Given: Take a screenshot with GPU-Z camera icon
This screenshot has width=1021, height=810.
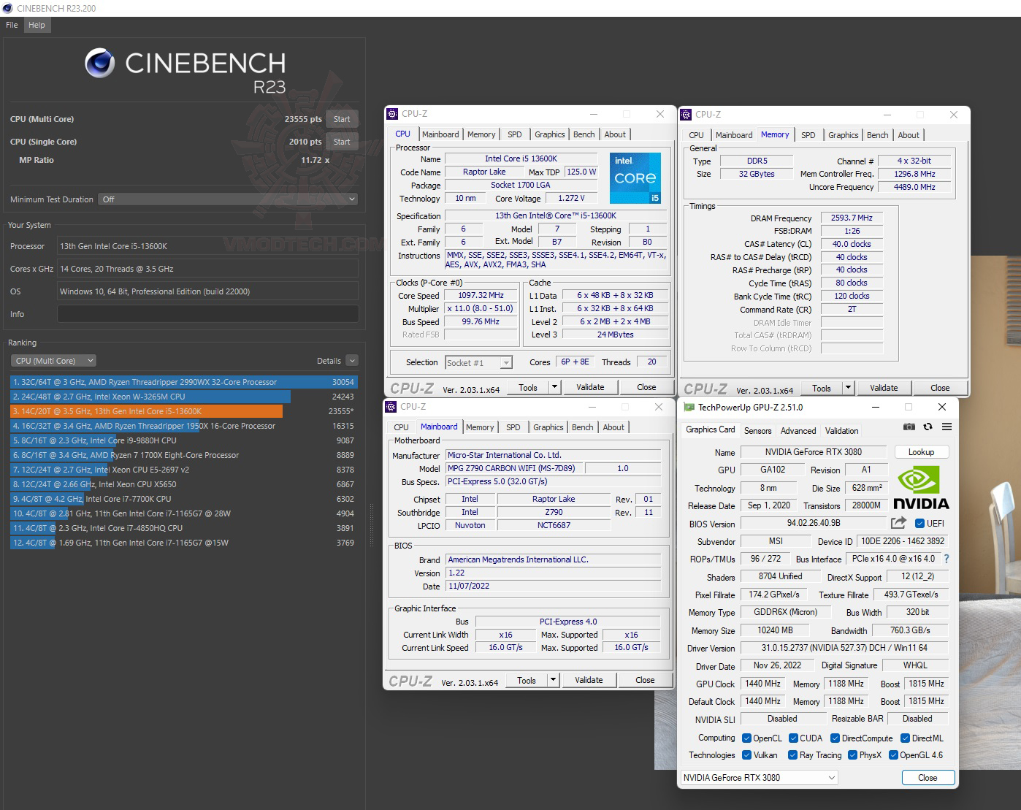Looking at the screenshot, I should (x=909, y=427).
